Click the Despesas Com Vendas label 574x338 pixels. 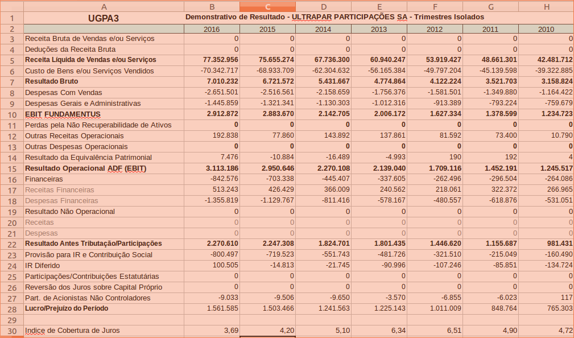point(64,93)
